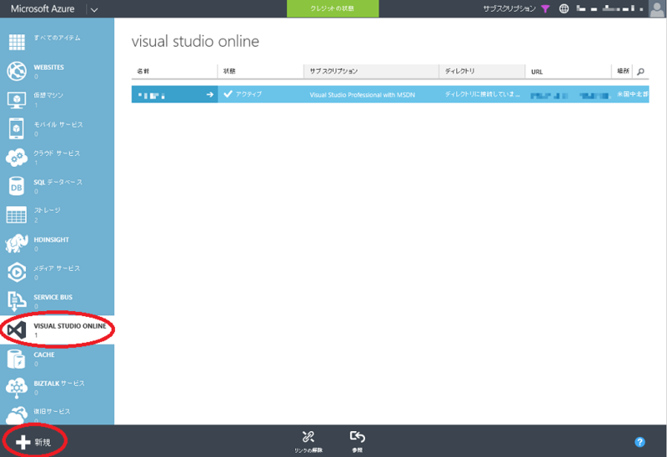Screen dimensions: 667x457
Task: Open the green credit status tab
Action: pos(333,8)
